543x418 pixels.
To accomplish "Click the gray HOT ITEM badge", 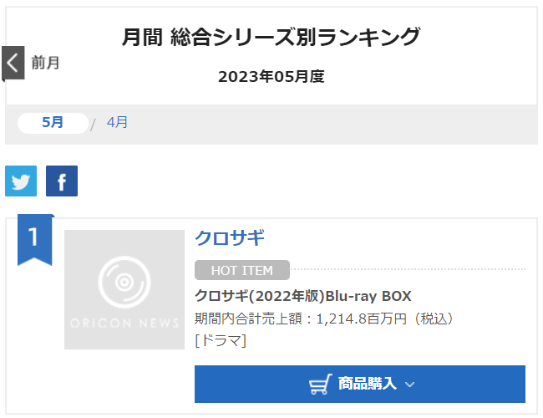I will [242, 270].
